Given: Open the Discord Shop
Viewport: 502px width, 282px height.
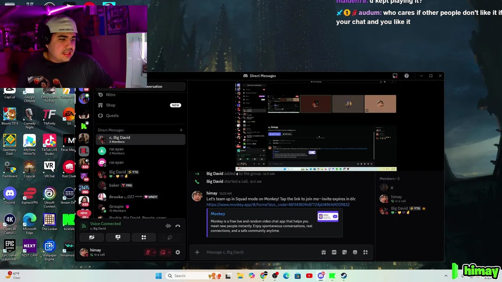Looking at the screenshot, I should pos(140,105).
